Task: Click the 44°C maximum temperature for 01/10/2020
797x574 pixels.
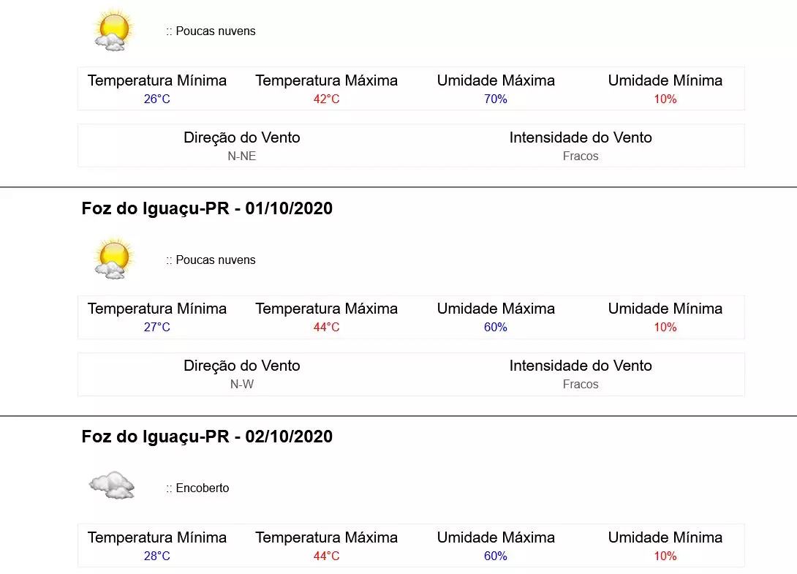Action: point(326,328)
